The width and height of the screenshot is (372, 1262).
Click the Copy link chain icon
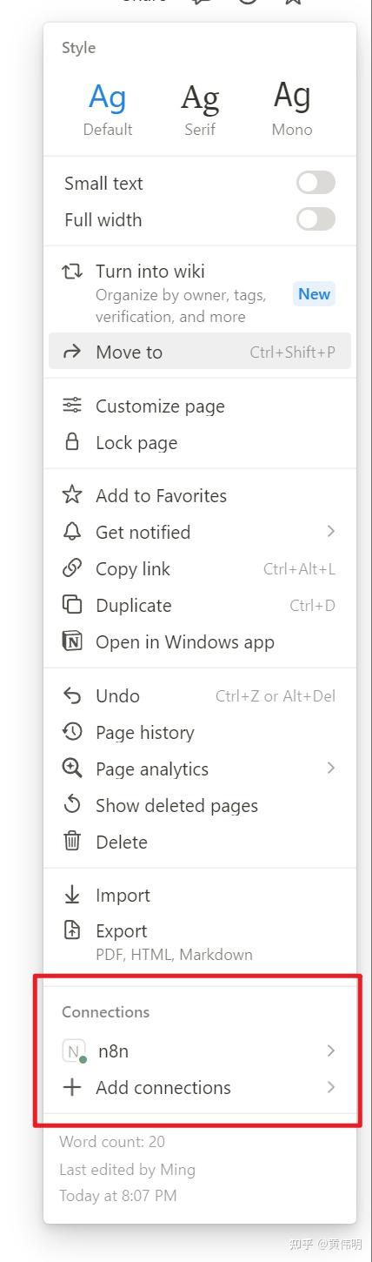point(72,568)
